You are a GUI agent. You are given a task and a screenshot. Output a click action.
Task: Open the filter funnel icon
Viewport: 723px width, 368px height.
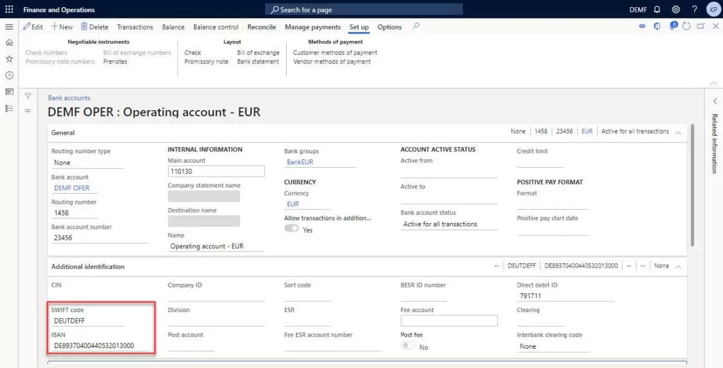pos(28,96)
